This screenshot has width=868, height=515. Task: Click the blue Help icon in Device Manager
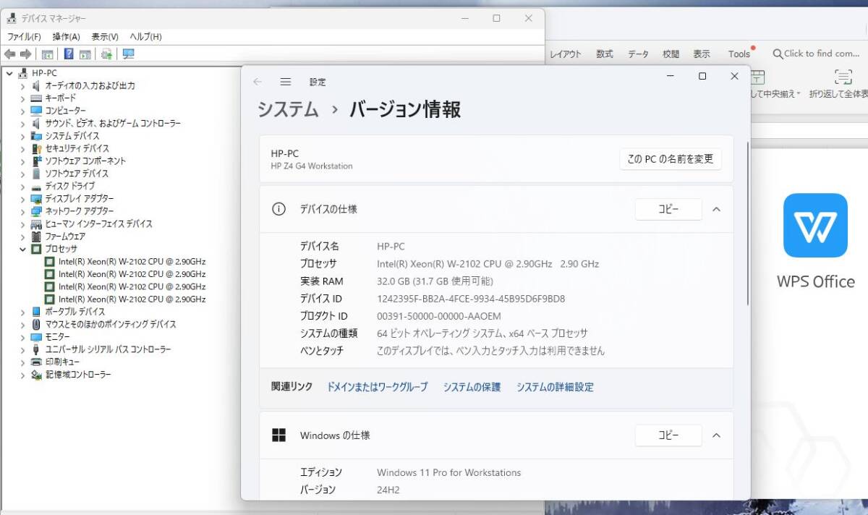[69, 54]
